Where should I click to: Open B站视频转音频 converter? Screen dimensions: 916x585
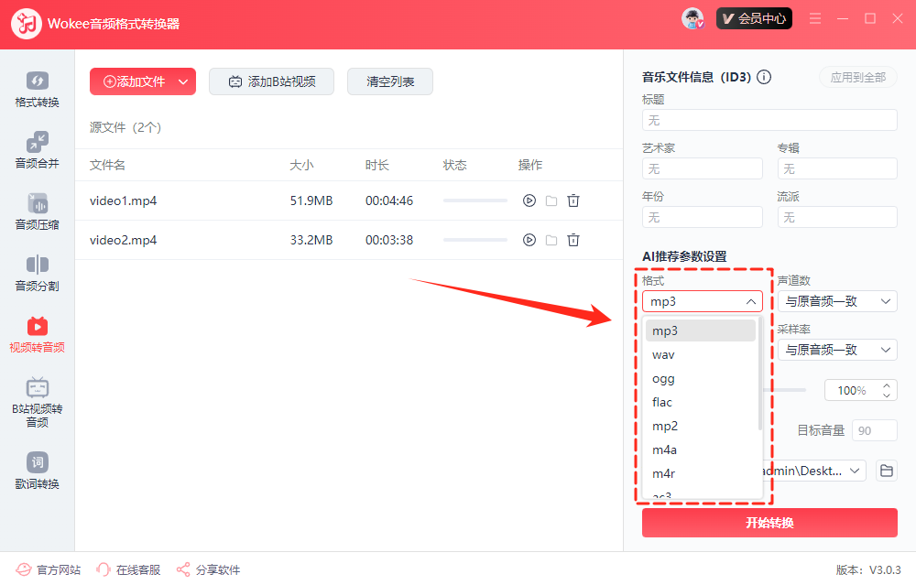point(37,401)
